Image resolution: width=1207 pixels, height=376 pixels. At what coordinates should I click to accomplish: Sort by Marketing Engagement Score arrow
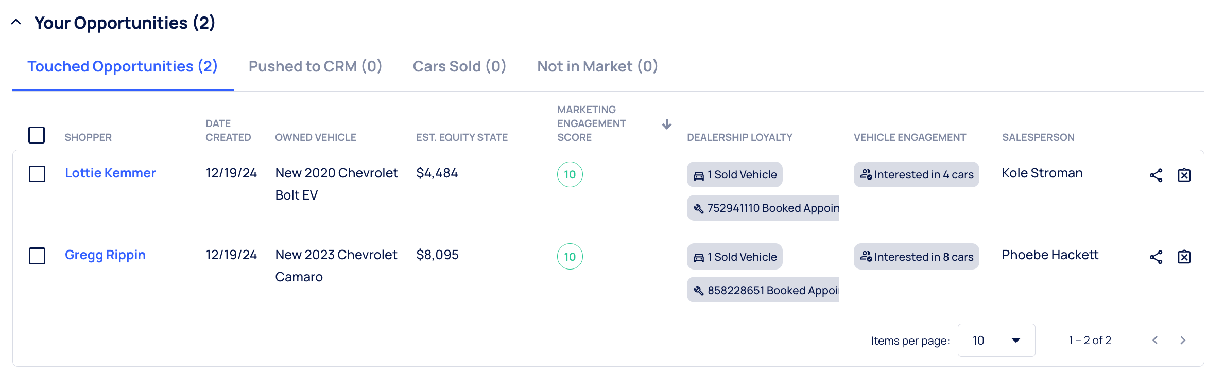tap(666, 124)
